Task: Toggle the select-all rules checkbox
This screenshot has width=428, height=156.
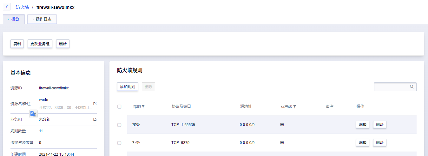Action: 119,107
